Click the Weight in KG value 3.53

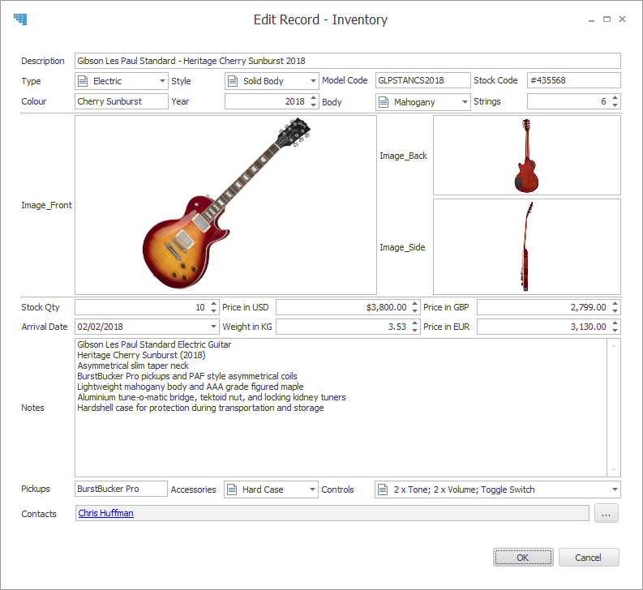coord(397,327)
